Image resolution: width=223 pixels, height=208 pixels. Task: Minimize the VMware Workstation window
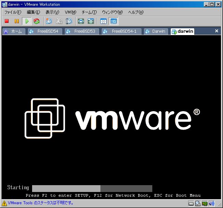click(206, 4)
